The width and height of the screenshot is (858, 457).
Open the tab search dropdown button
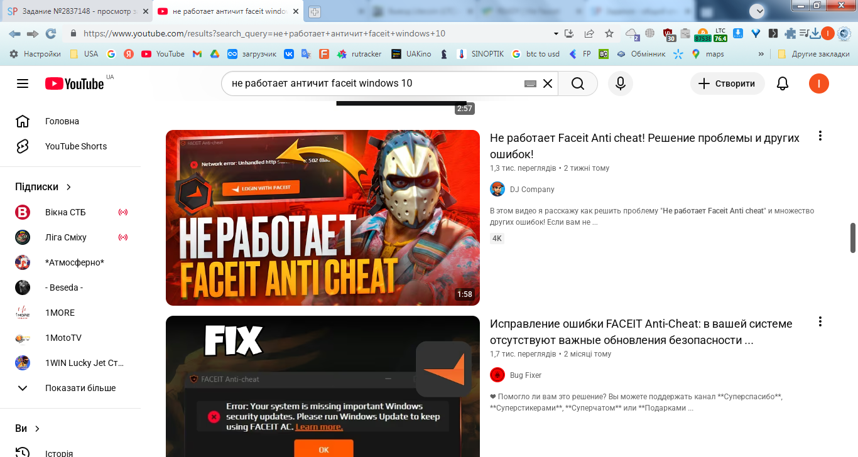pos(758,11)
